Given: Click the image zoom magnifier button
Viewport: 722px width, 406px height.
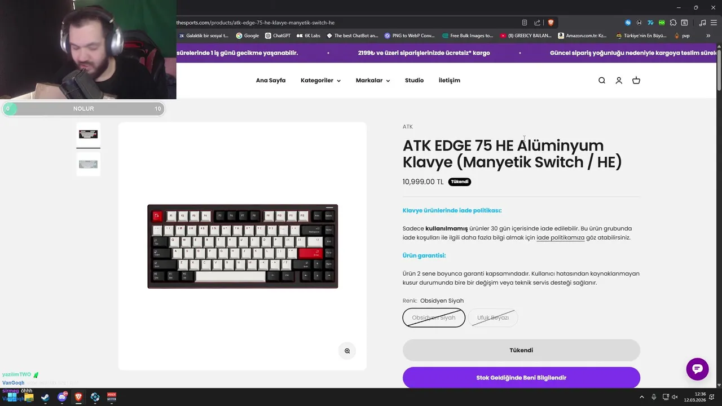Looking at the screenshot, I should (347, 351).
